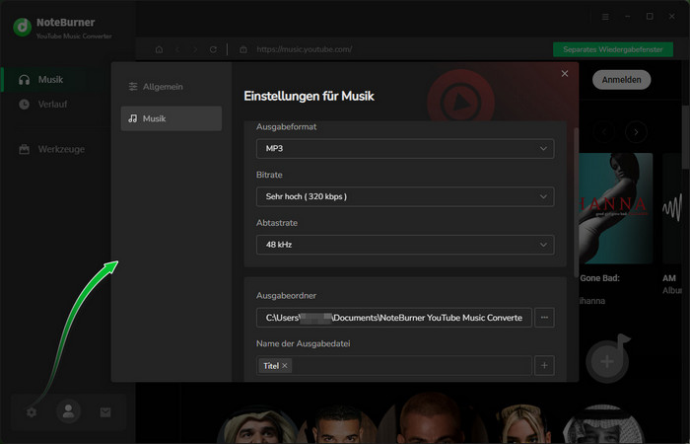Reload the page with the refresh icon
This screenshot has height=444, width=690.
213,48
